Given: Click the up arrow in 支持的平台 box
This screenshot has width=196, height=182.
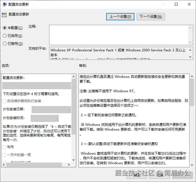Looking at the screenshot, I should coord(190,50).
